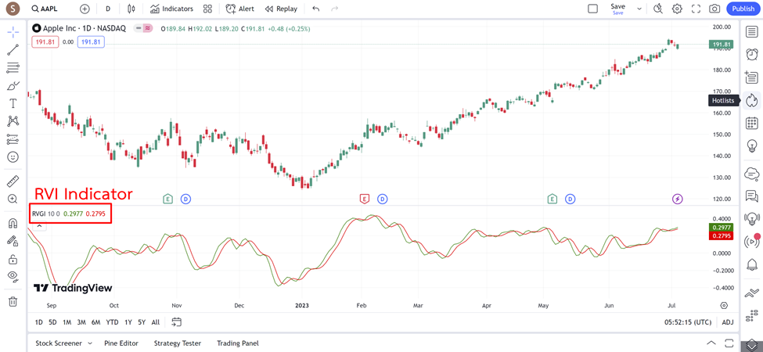
Task: Select the 1M date range
Action: [x=67, y=321]
